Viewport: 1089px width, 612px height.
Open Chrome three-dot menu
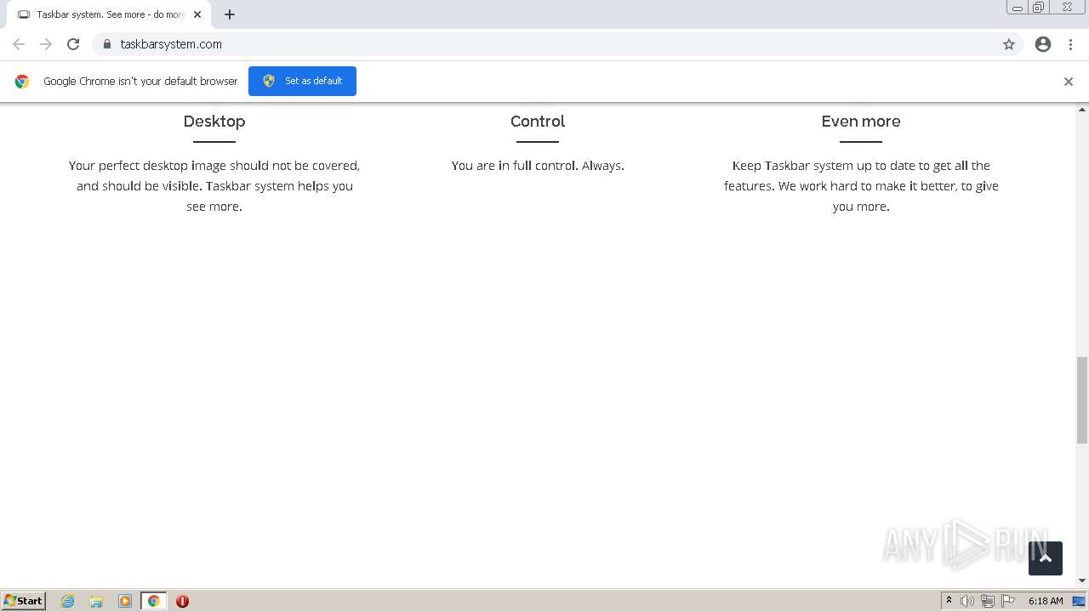click(x=1070, y=44)
